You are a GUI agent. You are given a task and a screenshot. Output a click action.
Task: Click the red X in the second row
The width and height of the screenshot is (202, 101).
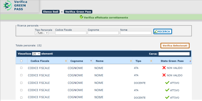[x=164, y=75]
